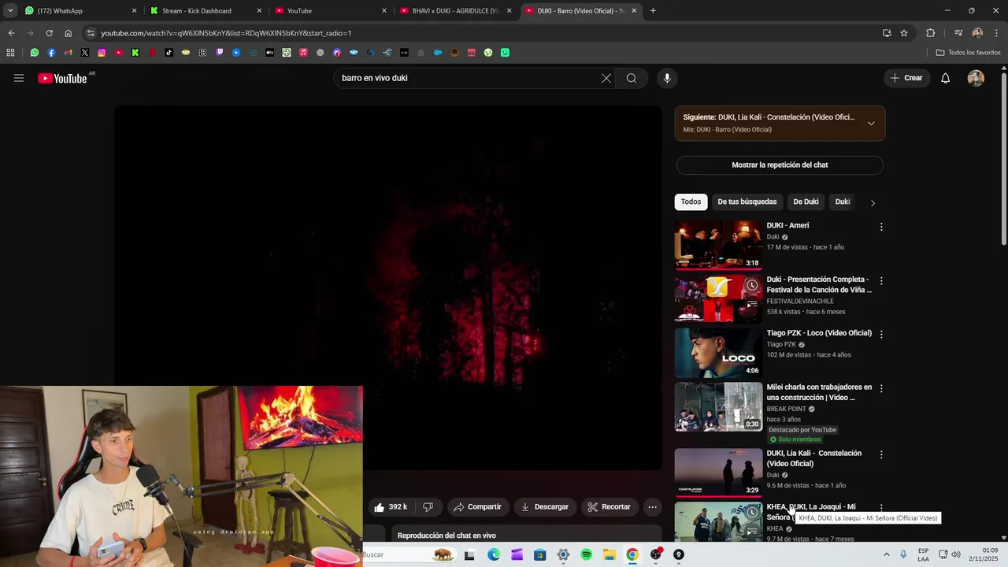Open options menu for Tiago PZK - Loco video
This screenshot has height=567, width=1008.
(x=881, y=335)
